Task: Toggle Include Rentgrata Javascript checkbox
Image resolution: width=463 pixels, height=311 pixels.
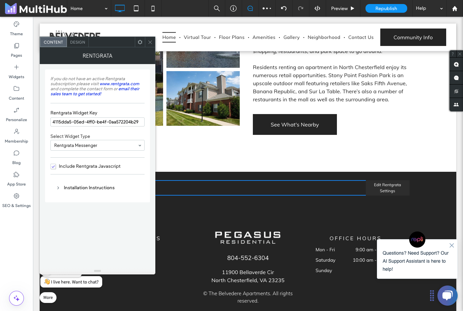Action: coord(53,166)
